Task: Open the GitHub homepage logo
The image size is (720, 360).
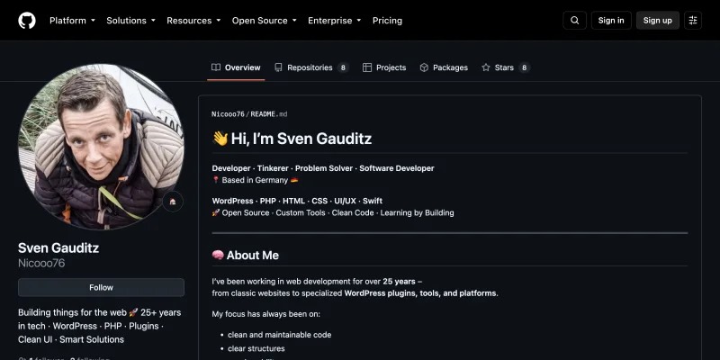Action: click(27, 20)
